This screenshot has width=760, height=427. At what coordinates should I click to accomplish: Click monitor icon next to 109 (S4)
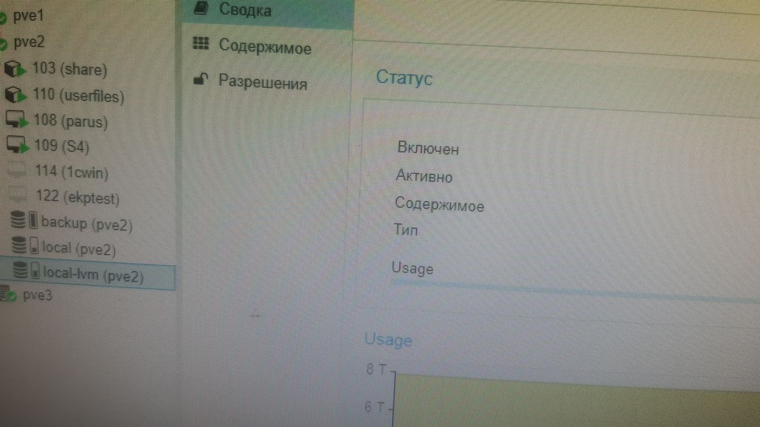pyautogui.click(x=17, y=145)
